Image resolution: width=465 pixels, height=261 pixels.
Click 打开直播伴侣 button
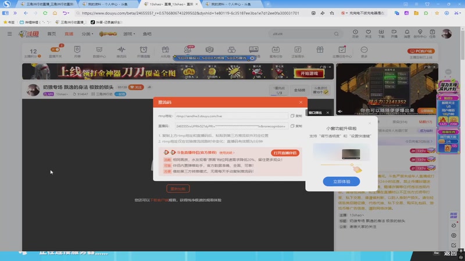(285, 153)
